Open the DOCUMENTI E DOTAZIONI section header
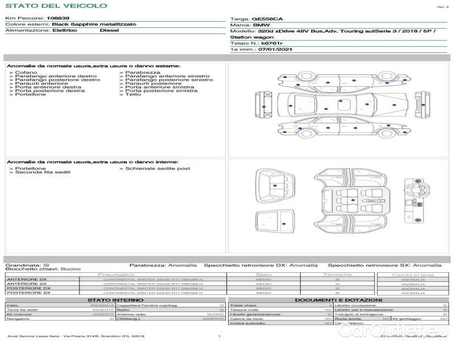This screenshot has height=341, width=454. (x=338, y=300)
